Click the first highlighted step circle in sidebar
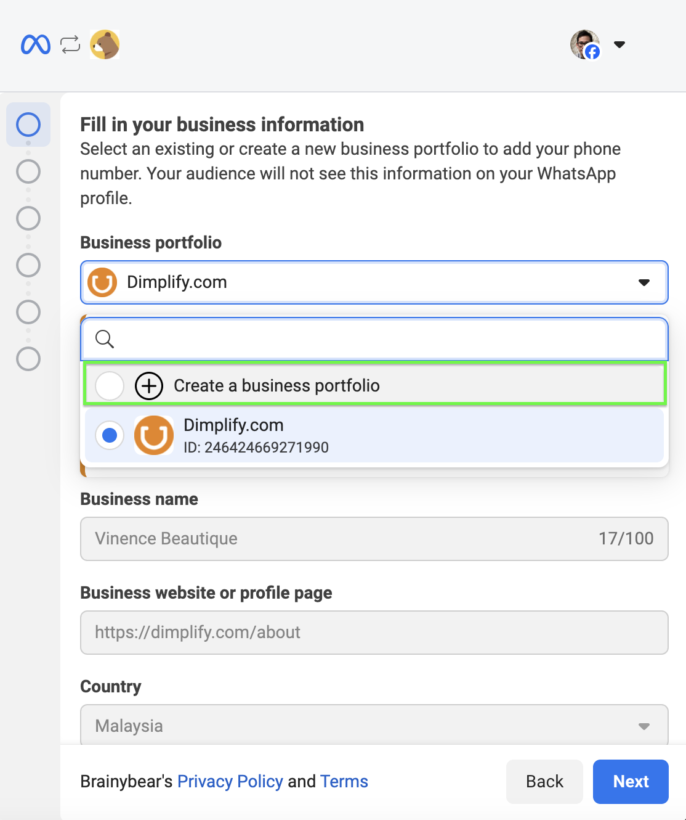686x820 pixels. [x=28, y=125]
